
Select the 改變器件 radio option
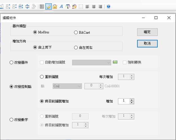12,62
